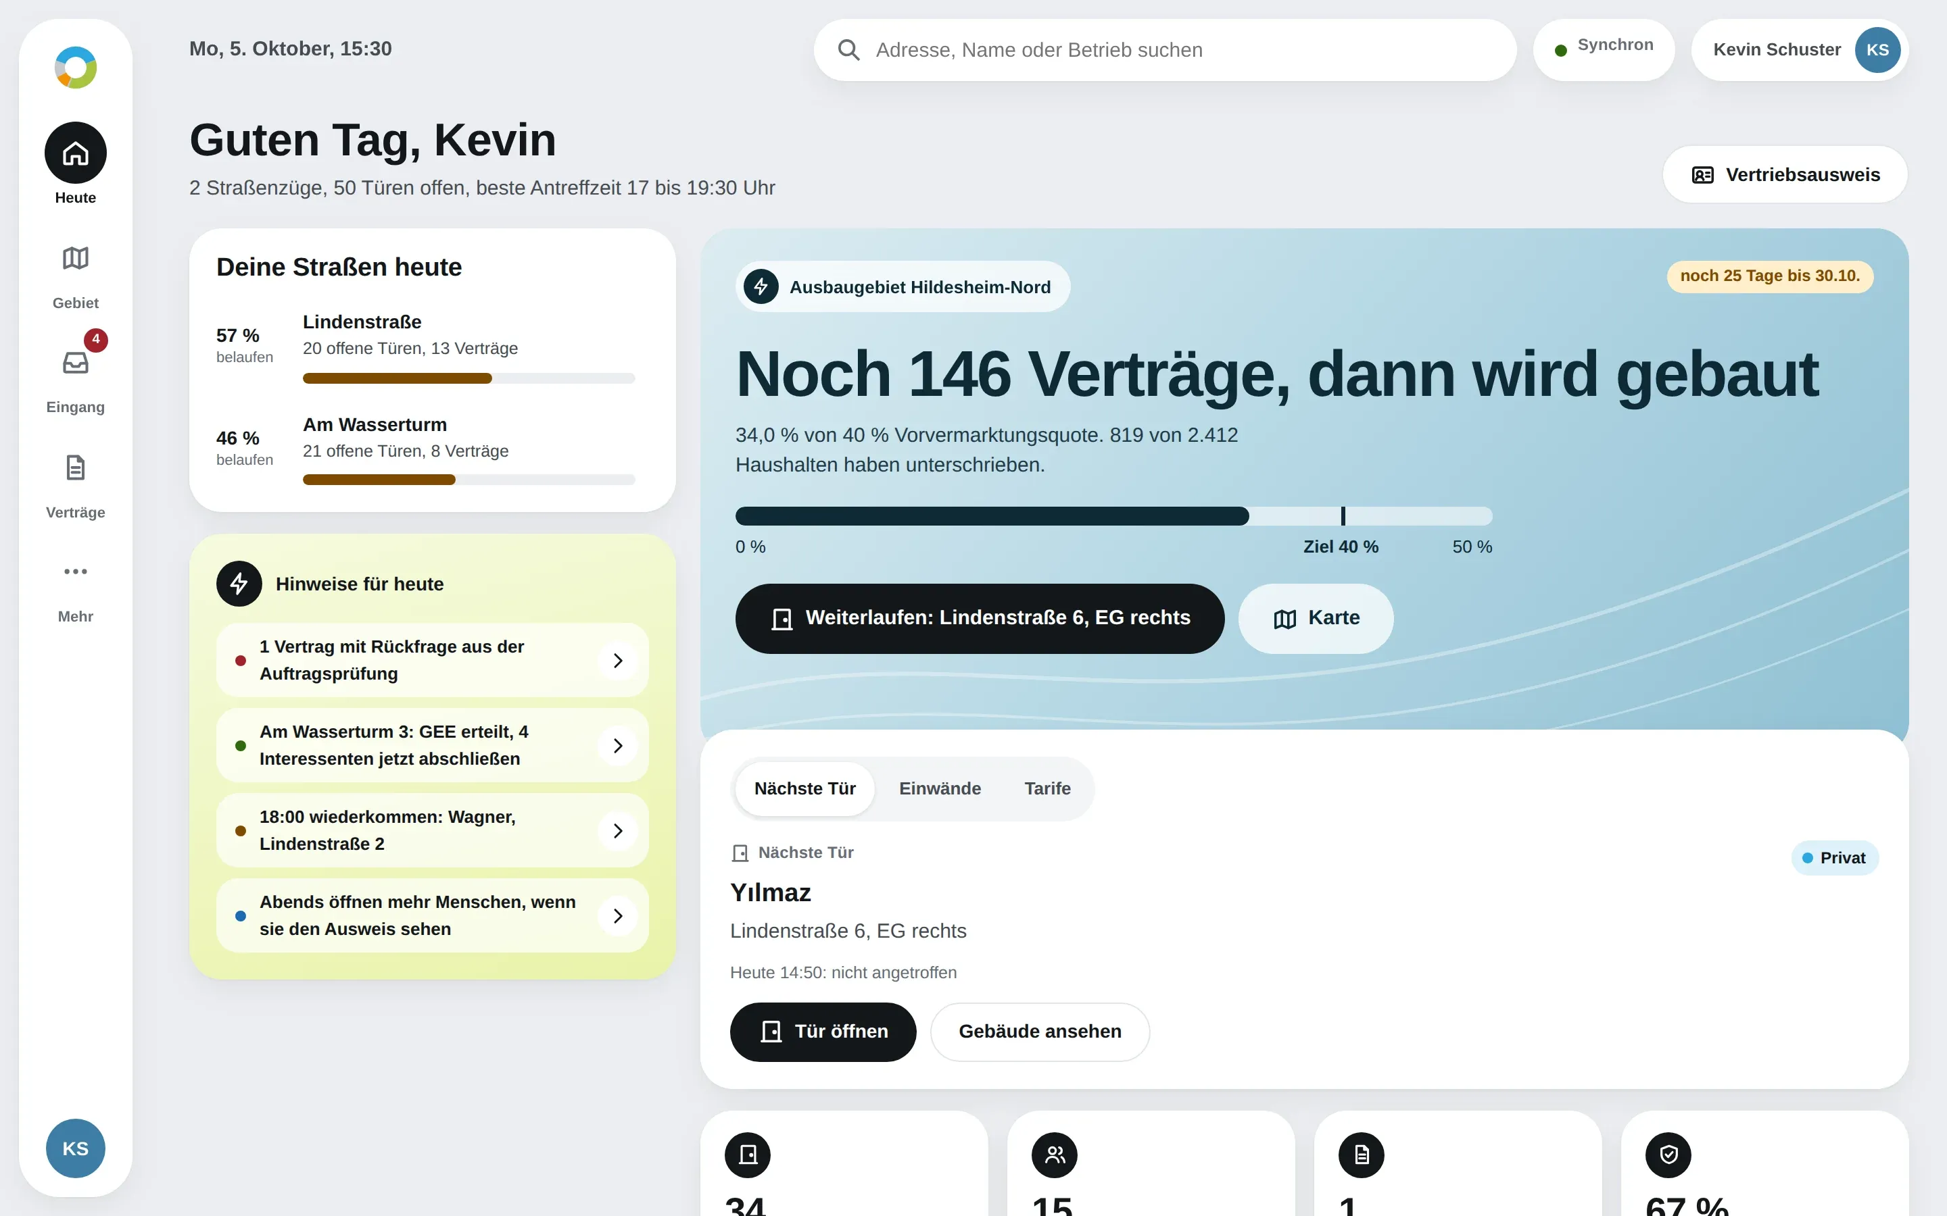Click the Abends öffnen mehr Menschen hint text
The width and height of the screenshot is (1947, 1216).
point(418,916)
